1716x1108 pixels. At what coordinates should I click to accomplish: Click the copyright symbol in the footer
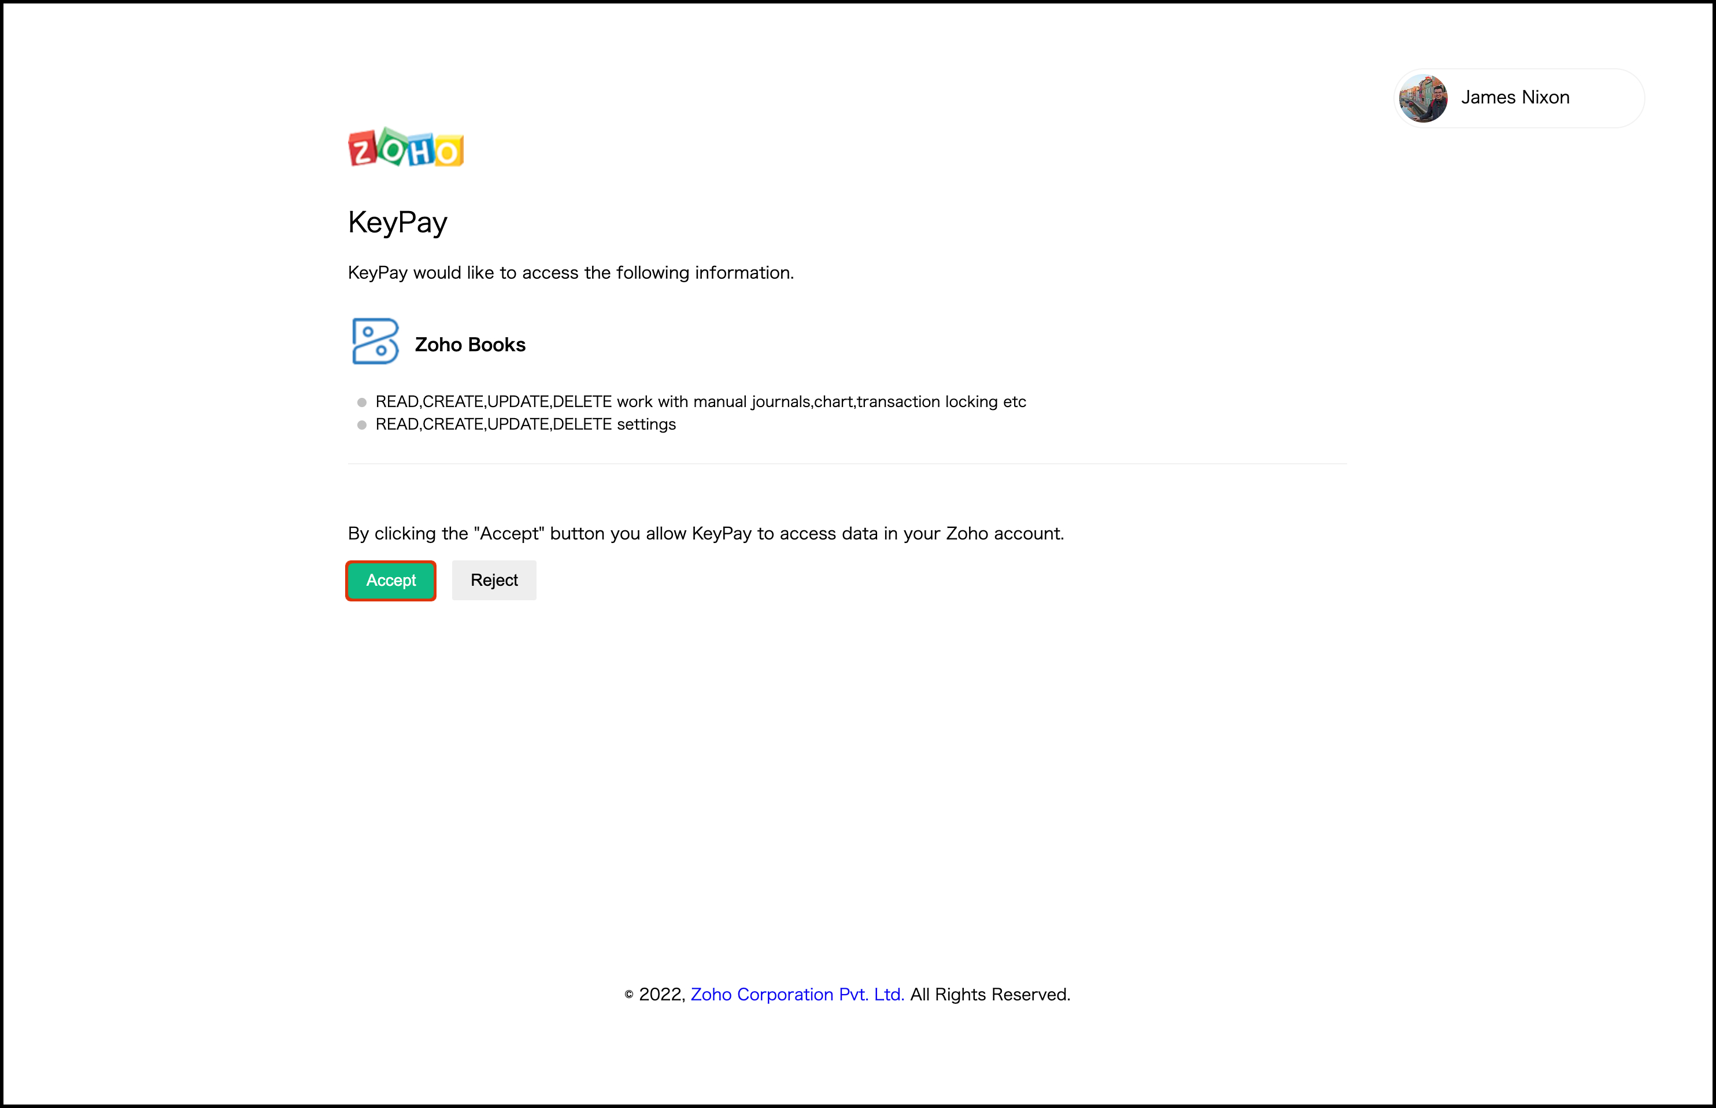coord(628,995)
